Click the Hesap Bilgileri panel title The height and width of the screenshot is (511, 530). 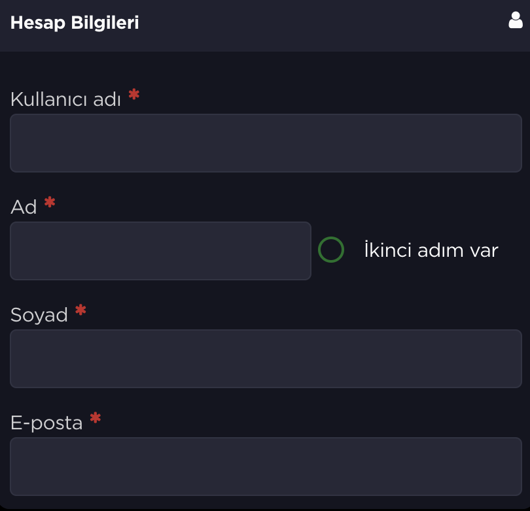75,23
